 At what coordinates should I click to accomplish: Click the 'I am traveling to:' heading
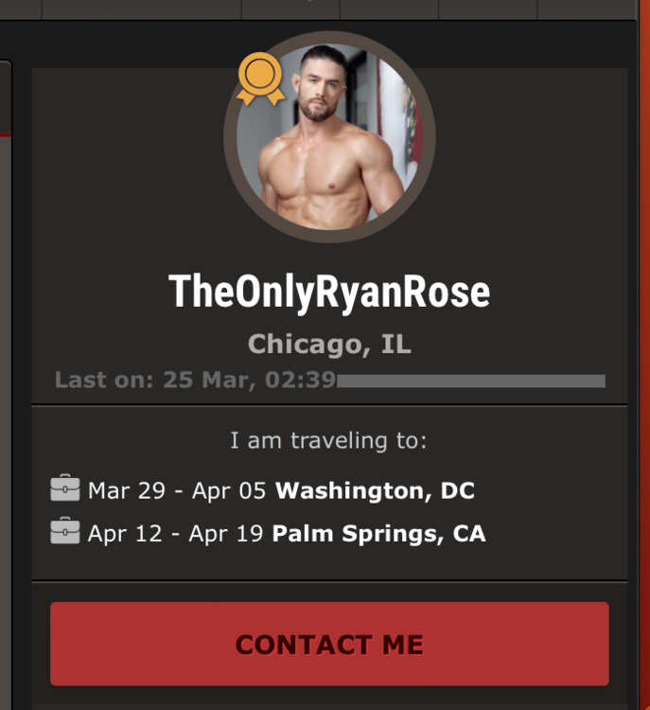328,440
